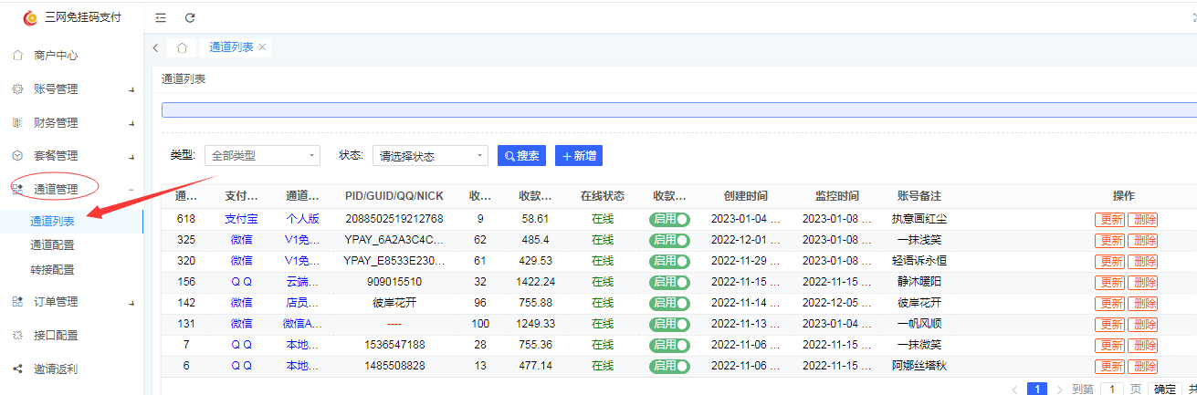Click the 1536547188 QQ number cell
The height and width of the screenshot is (395, 1197).
[394, 345]
